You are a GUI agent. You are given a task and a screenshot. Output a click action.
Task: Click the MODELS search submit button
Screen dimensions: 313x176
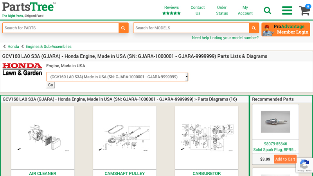[x=254, y=28]
